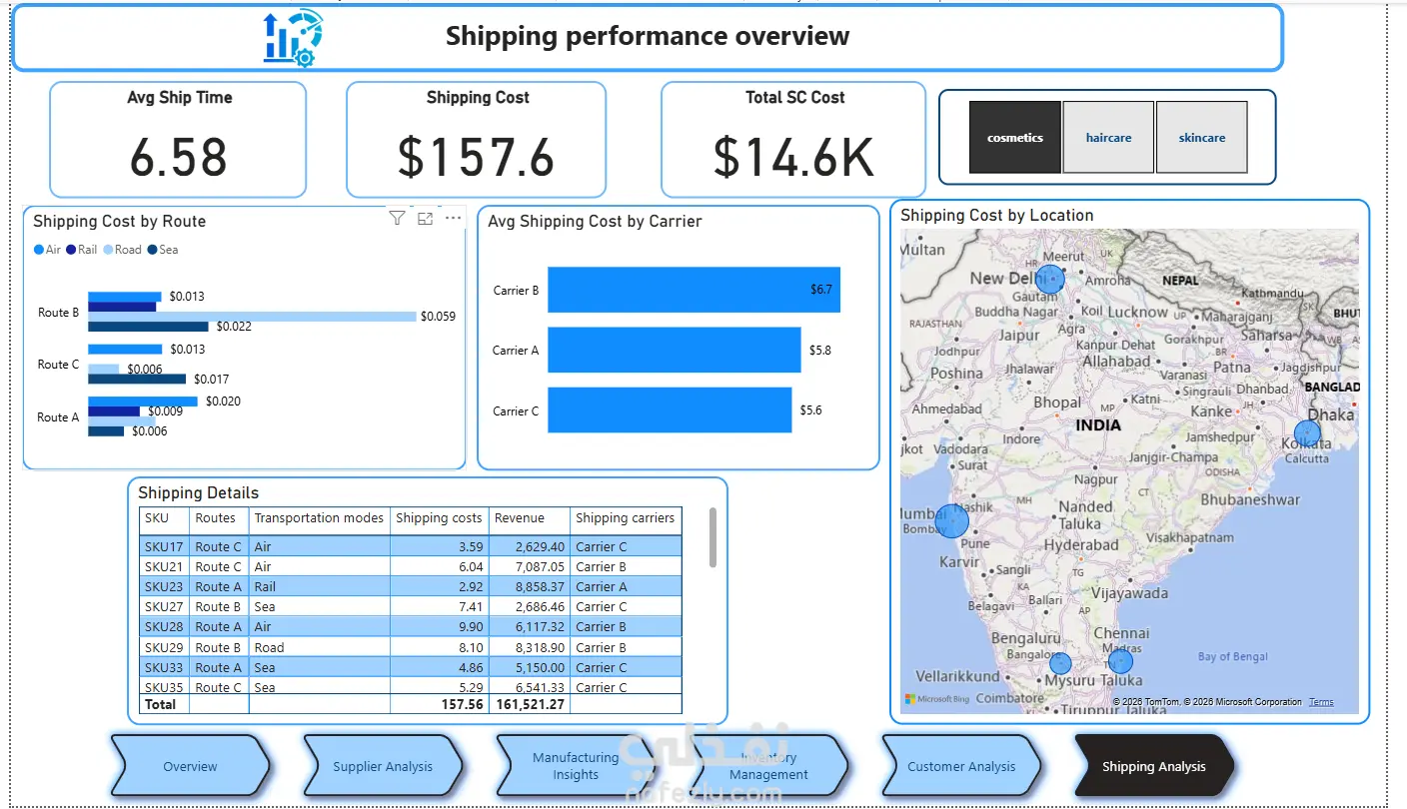The height and width of the screenshot is (809, 1407).
Task: Select the Kolkata bubble on the map
Action: (1307, 433)
